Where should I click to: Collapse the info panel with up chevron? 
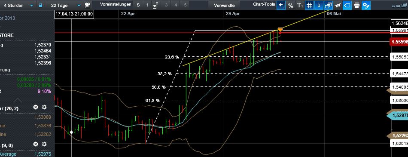click(18, 100)
